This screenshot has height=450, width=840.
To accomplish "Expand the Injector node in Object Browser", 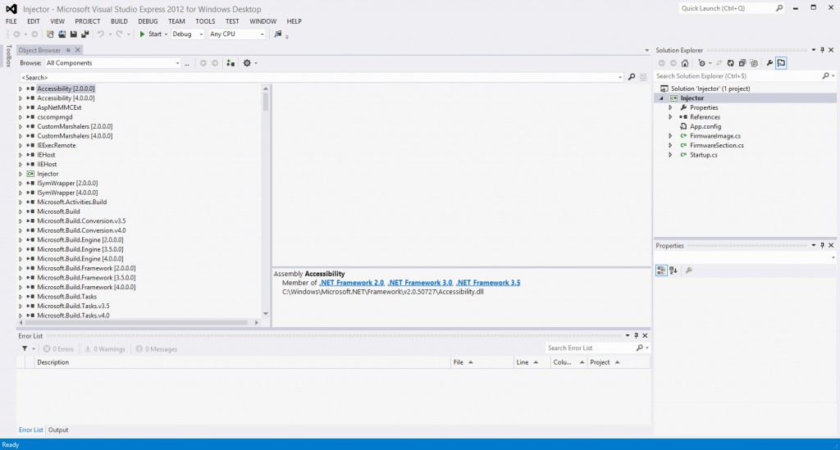I will click(x=21, y=174).
